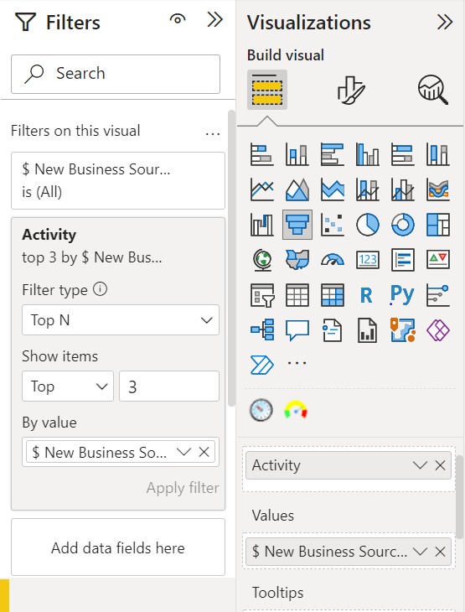Viewport: 465px width, 612px height.
Task: Select the scatter chart visual
Action: (x=333, y=225)
